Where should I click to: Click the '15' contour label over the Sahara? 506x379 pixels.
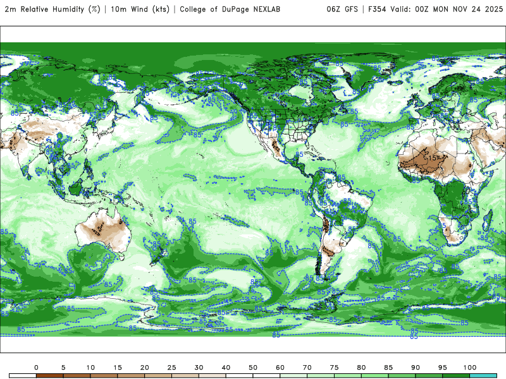[433, 159]
